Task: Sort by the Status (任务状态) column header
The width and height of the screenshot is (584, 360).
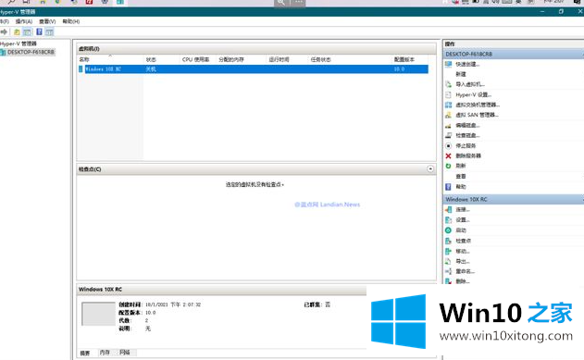Action: coord(320,59)
